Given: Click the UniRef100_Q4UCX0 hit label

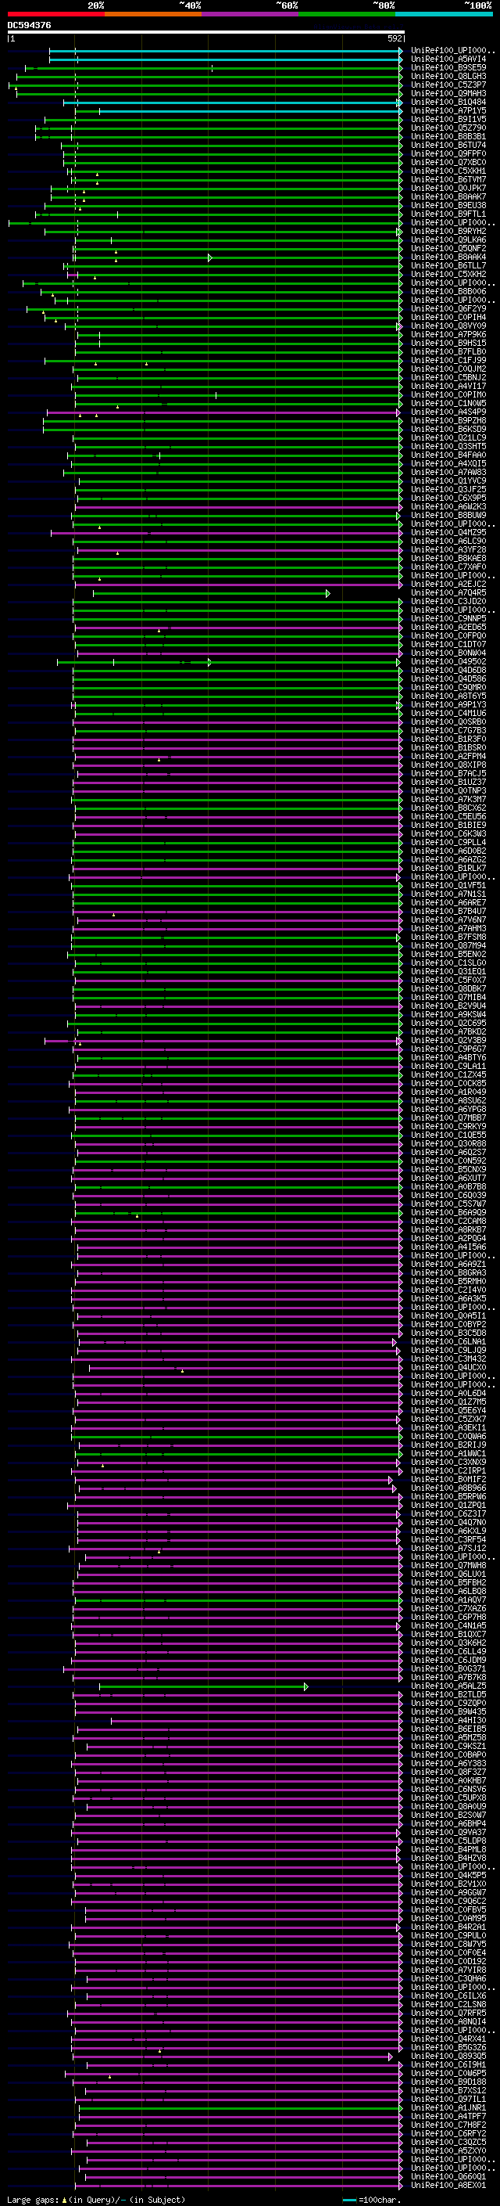Looking at the screenshot, I should 448,1368.
